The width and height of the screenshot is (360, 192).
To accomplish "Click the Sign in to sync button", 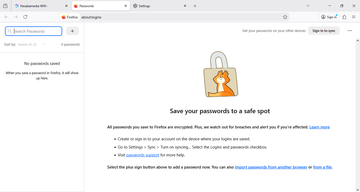I will click(324, 31).
